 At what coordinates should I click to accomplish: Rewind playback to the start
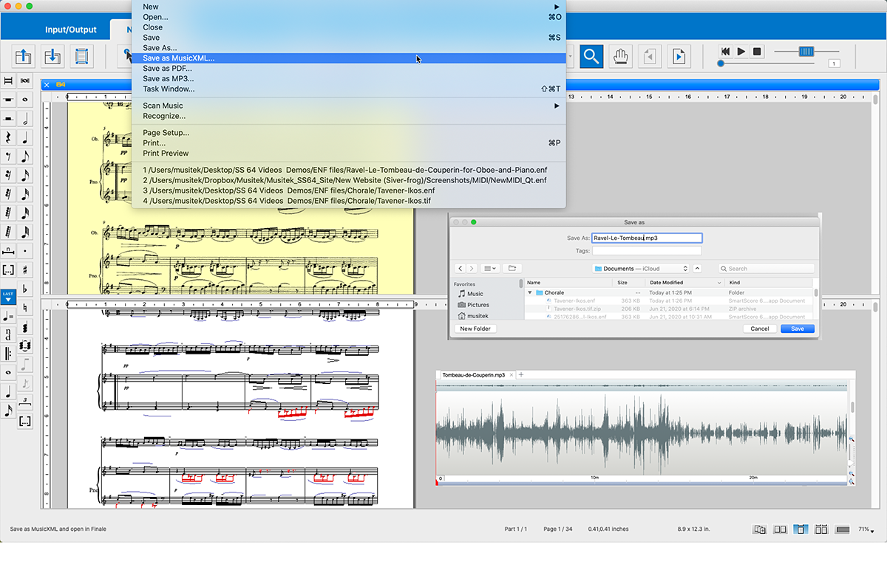pyautogui.click(x=726, y=52)
